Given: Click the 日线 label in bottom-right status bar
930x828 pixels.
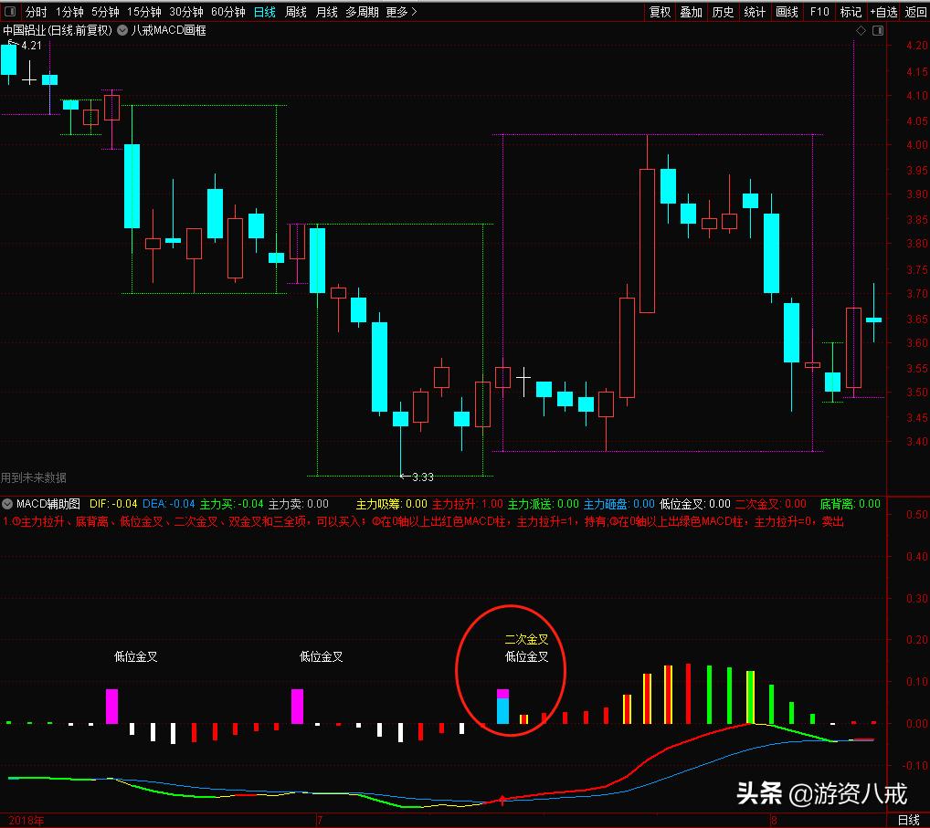Looking at the screenshot, I should pos(910,819).
